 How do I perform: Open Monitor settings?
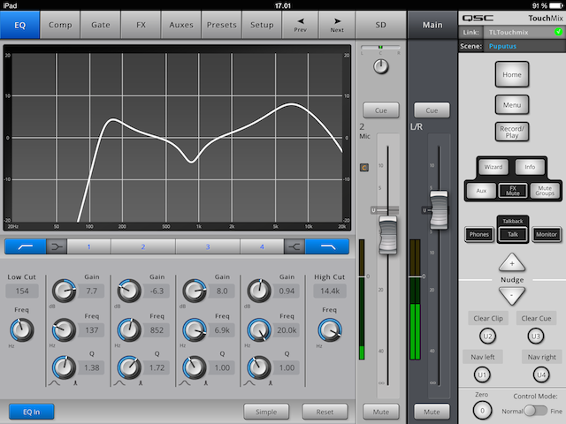(547, 234)
